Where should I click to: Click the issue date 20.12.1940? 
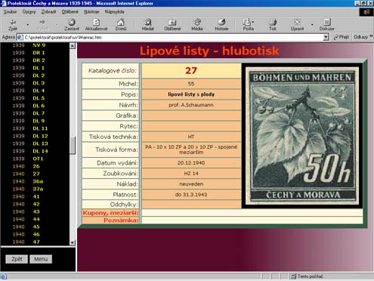[191, 163]
